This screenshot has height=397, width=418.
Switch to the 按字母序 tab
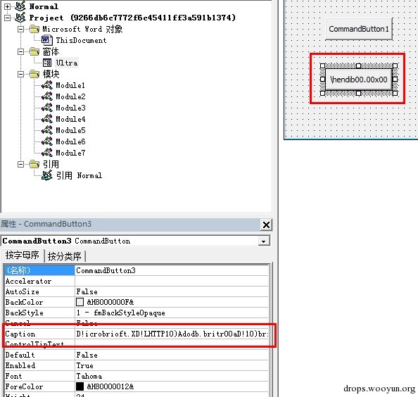[x=23, y=255]
